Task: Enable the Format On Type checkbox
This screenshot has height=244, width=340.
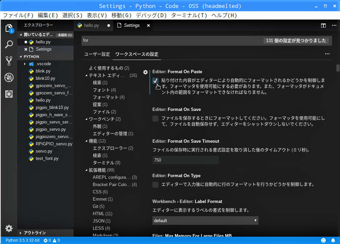Action: point(155,185)
